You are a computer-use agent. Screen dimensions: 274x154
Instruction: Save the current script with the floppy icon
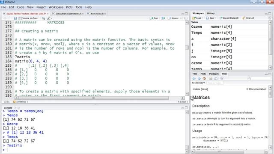(x=15, y=18)
